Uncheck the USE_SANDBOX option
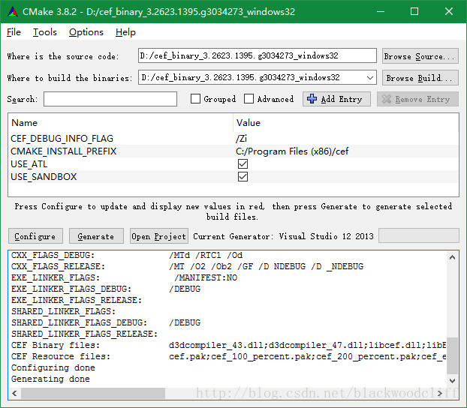The width and height of the screenshot is (467, 408). pyautogui.click(x=243, y=177)
